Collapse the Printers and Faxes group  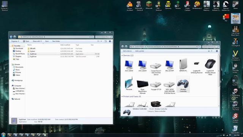click(x=122, y=97)
